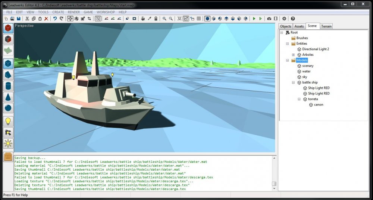Toggle the lock selection padlock icon
The image size is (373, 200).
click(x=156, y=19)
